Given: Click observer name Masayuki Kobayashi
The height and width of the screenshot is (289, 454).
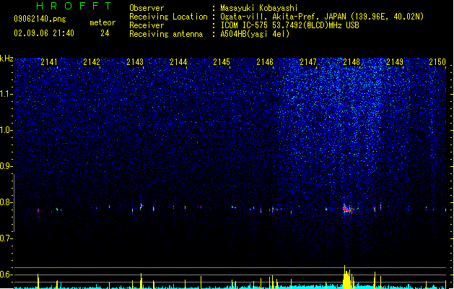Looking at the screenshot, I should (259, 8).
